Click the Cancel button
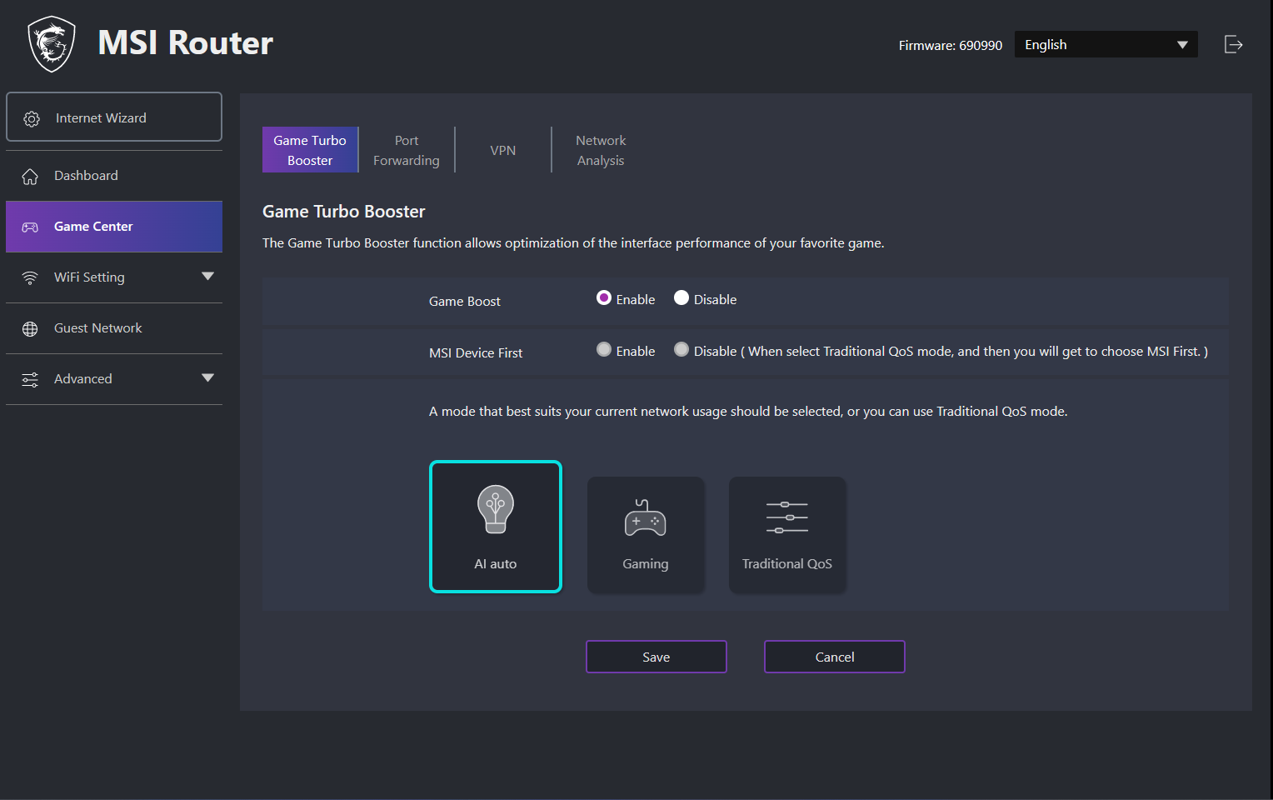Image resolution: width=1273 pixels, height=800 pixels. coord(834,657)
